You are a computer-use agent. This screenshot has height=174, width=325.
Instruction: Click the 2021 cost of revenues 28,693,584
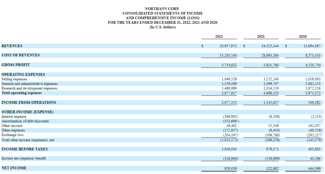[x=268, y=55]
